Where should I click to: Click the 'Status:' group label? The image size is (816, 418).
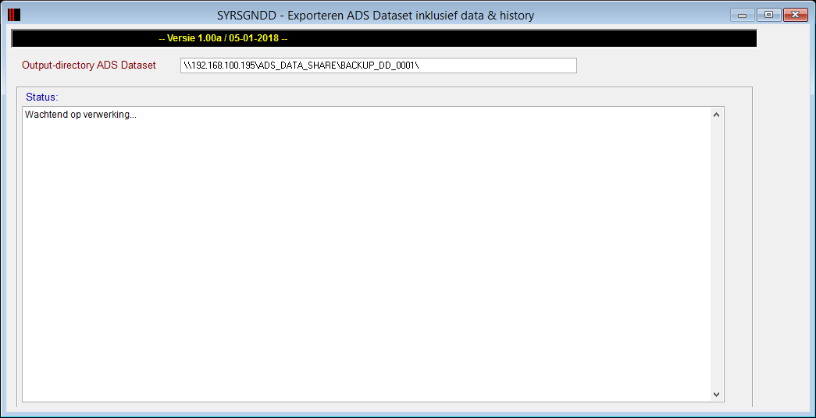(42, 97)
